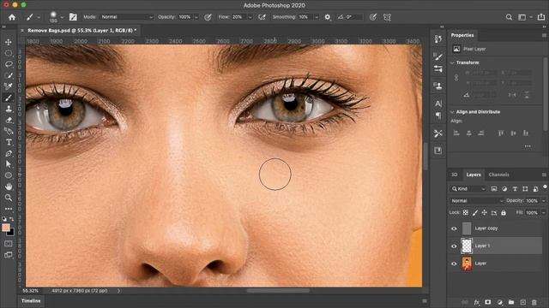Open smoothing options gear icon
This screenshot has height=308, width=549.
point(328,17)
